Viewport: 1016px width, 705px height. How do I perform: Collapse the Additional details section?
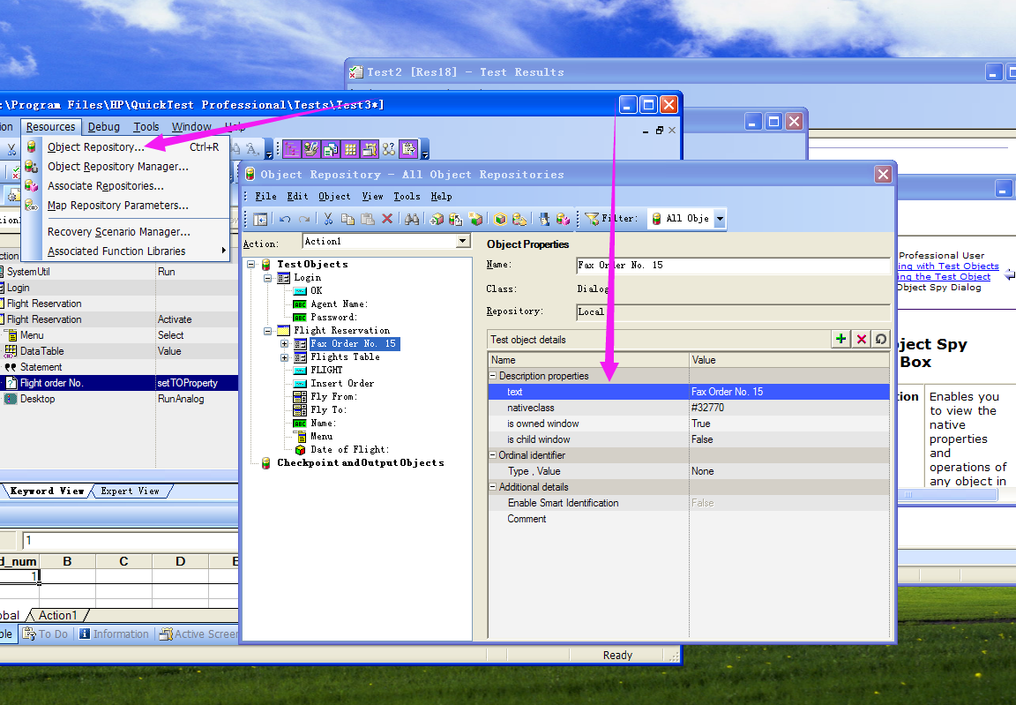(492, 487)
